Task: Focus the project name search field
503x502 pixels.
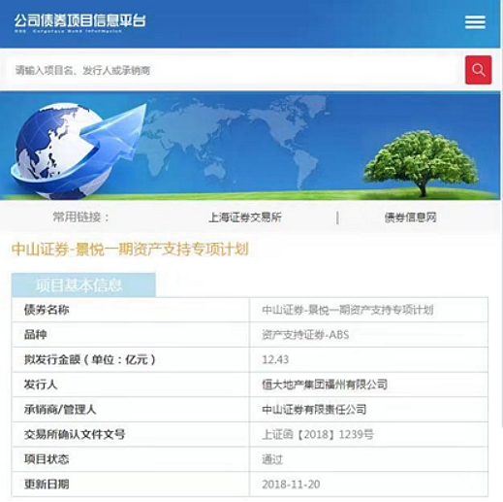Action: [x=233, y=70]
